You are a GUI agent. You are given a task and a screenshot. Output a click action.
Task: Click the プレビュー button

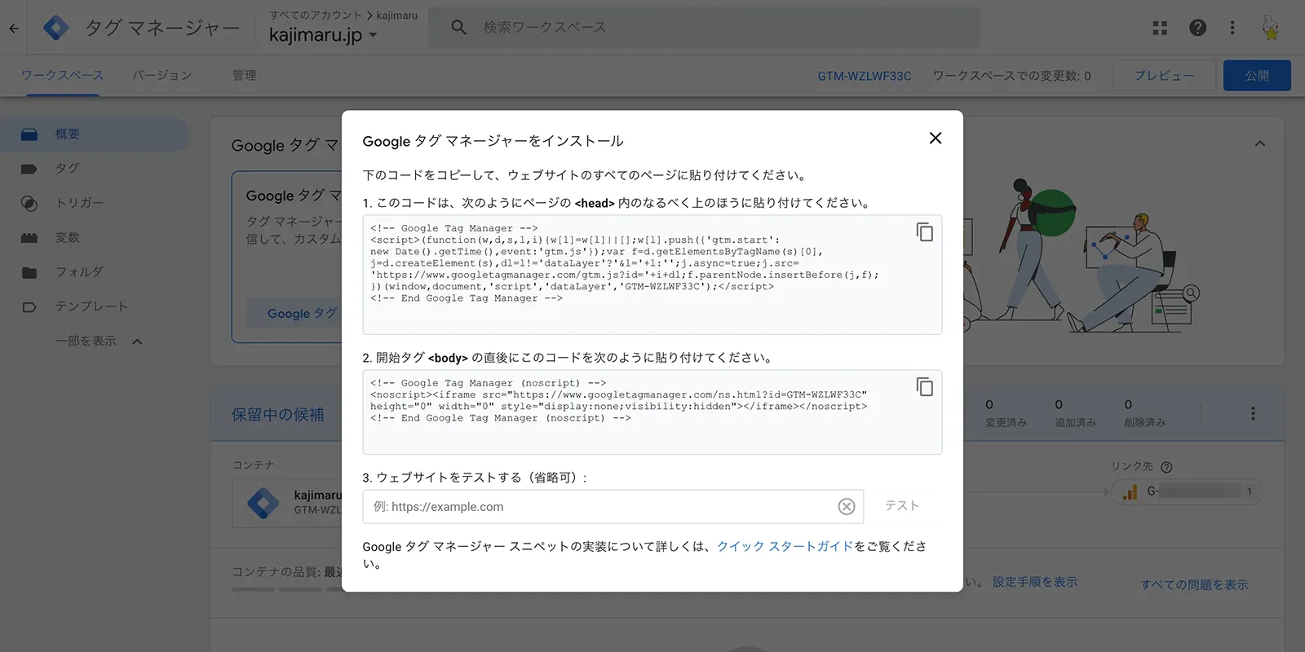[1164, 76]
